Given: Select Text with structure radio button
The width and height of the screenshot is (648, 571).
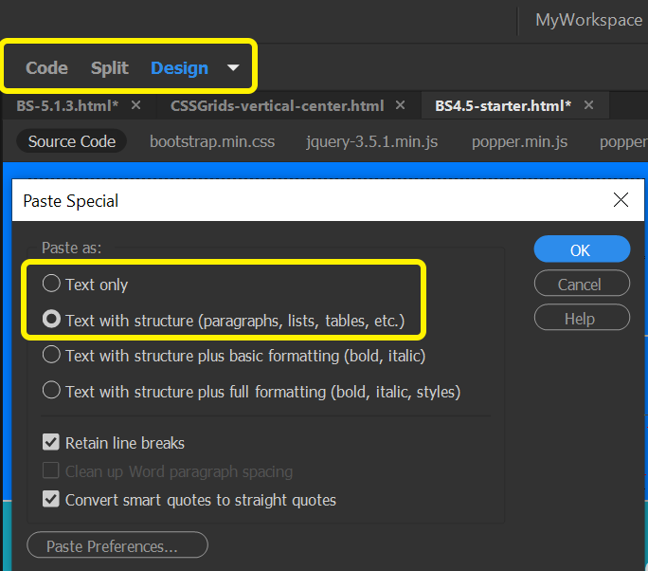Looking at the screenshot, I should pos(51,321).
